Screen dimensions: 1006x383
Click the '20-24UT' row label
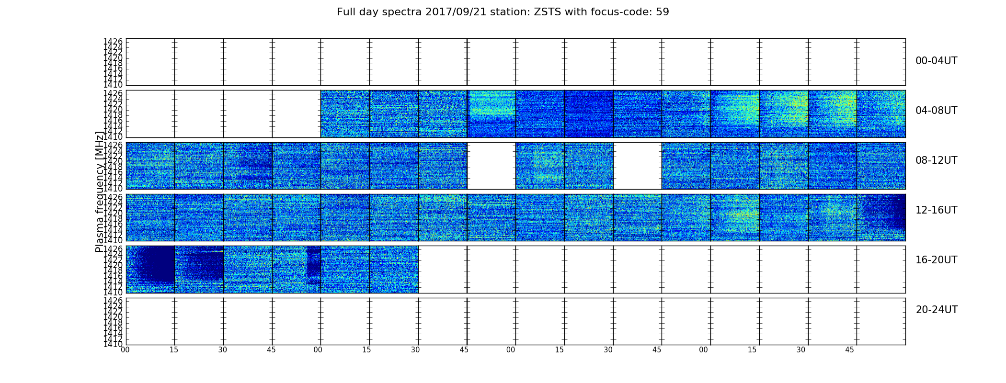click(x=937, y=310)
